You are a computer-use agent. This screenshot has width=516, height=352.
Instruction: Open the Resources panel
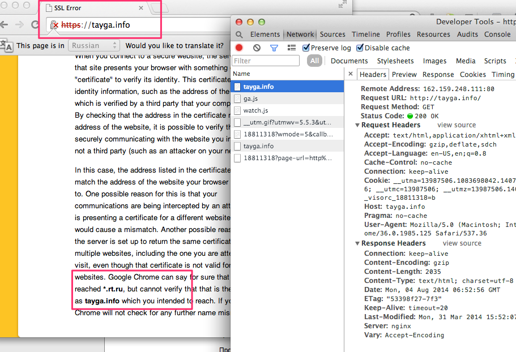tap(433, 34)
